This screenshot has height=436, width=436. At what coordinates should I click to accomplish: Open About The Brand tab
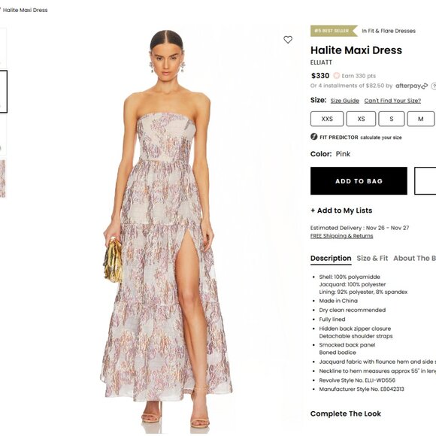[x=415, y=259]
